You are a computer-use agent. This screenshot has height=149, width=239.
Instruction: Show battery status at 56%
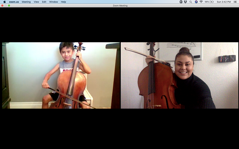209,2
